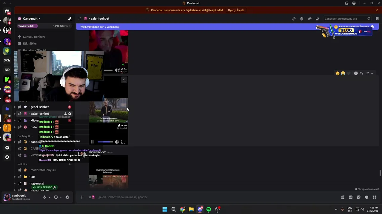
Task: Open the sticker picker
Action: point(359,197)
